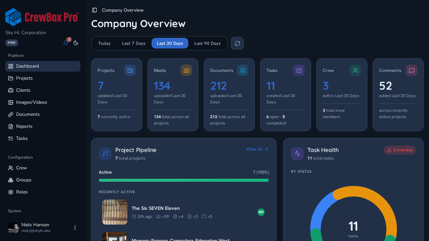Click the Projects card folder icon

[x=130, y=70]
